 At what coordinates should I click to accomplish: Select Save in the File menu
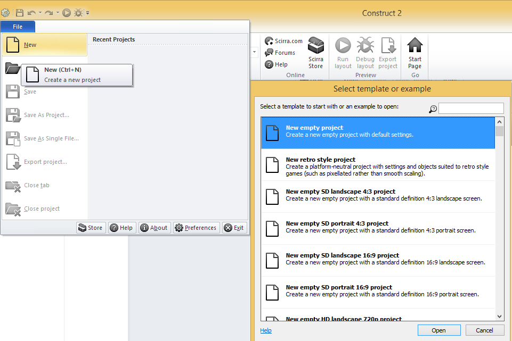tap(45, 92)
